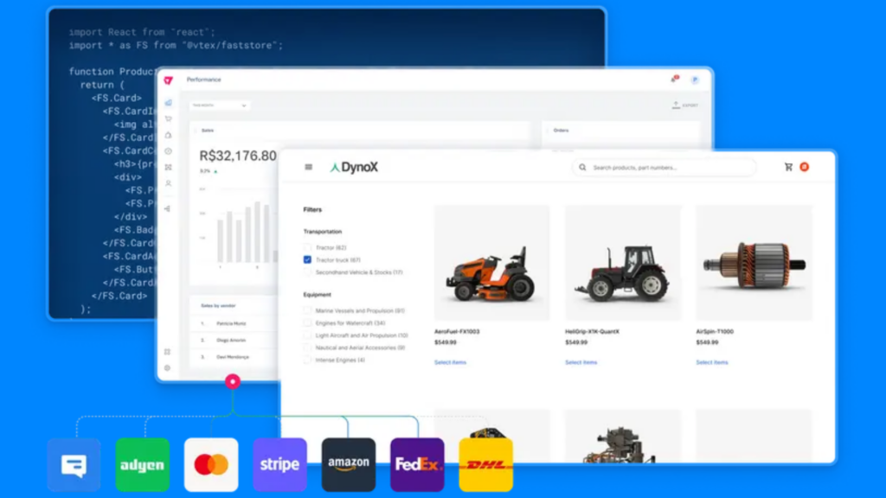The image size is (886, 498).
Task: Click the FedEx integration icon
Action: 417,464
